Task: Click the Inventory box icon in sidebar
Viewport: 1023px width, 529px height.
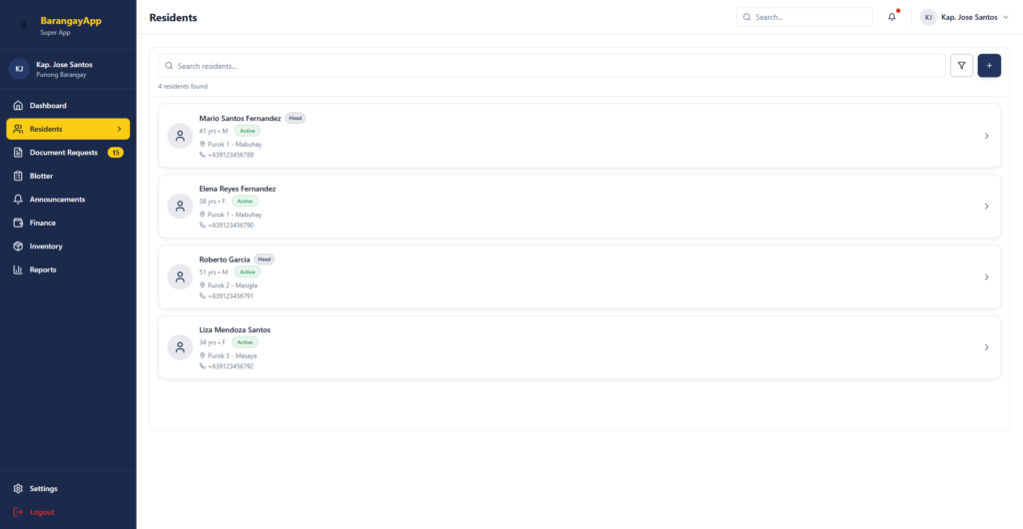Action: click(18, 246)
